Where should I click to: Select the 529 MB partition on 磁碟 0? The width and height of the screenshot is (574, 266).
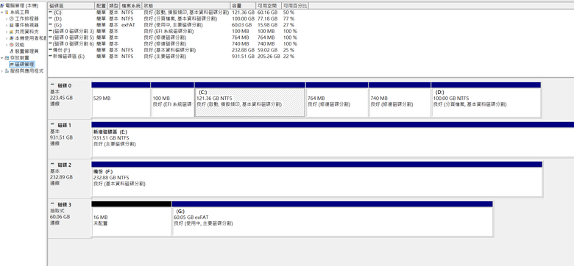pos(121,99)
